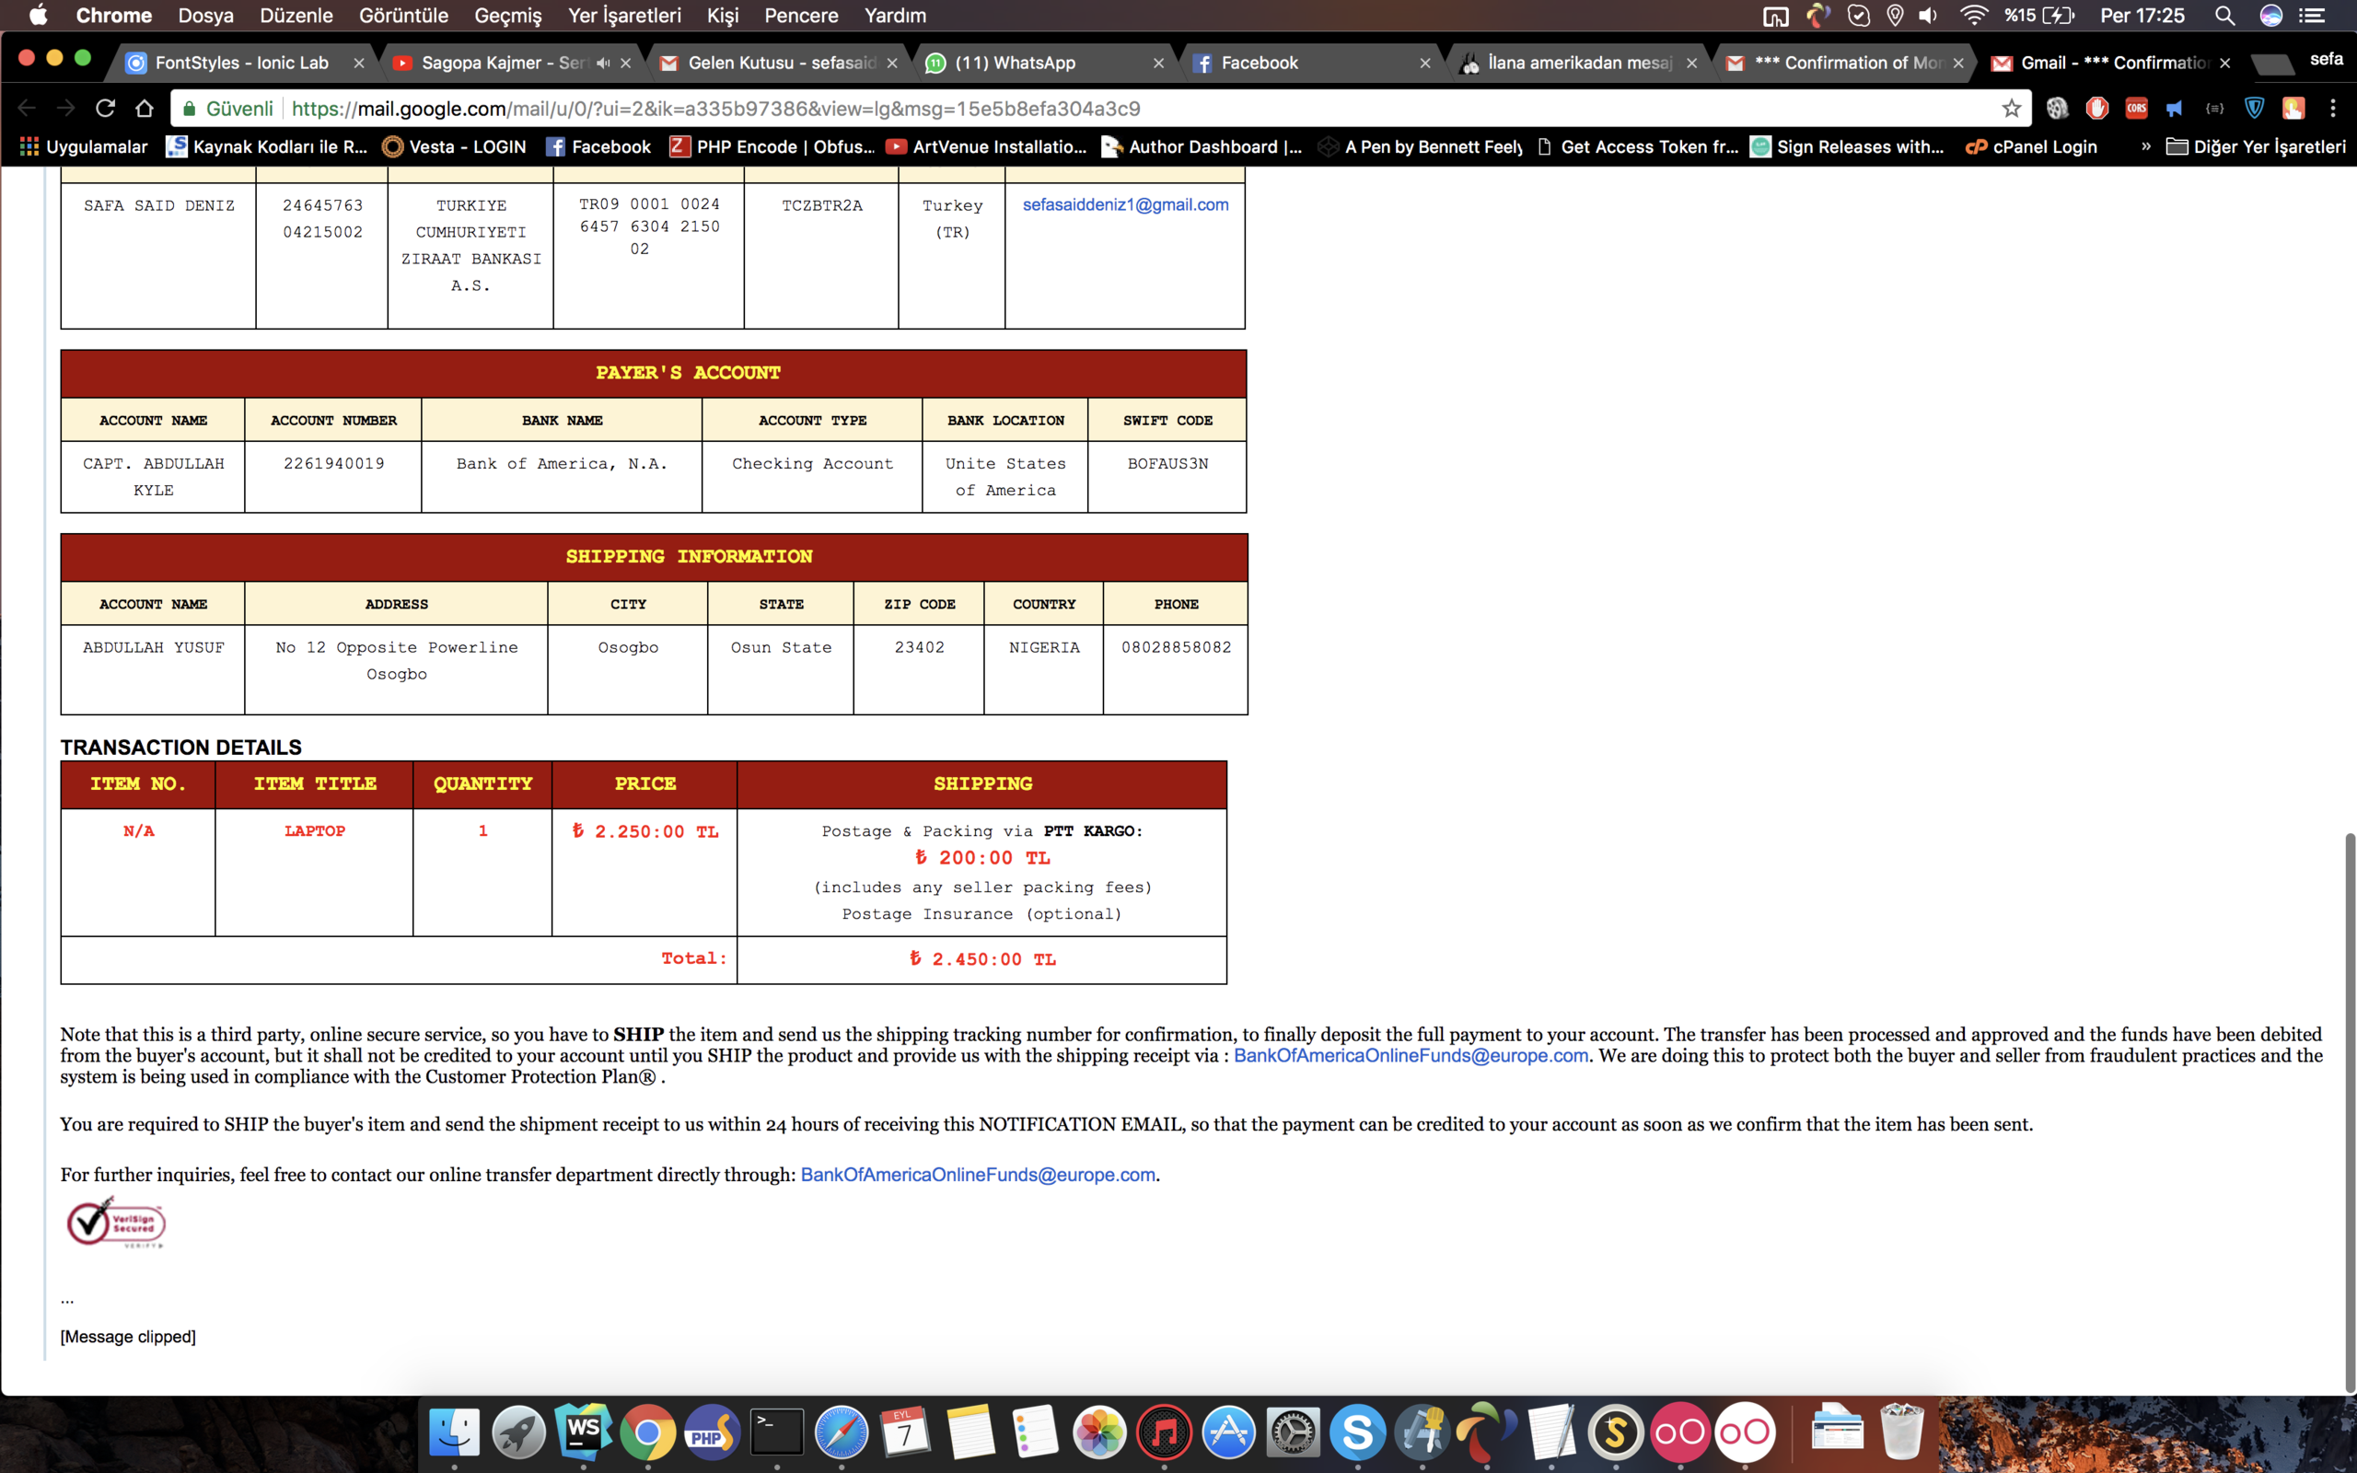Screen dimensions: 2357x1473
Task: Click the volume icon in menu bar
Action: pos(1929,16)
